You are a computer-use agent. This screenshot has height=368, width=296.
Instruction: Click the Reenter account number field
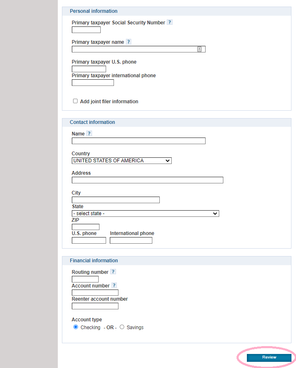pos(95,306)
